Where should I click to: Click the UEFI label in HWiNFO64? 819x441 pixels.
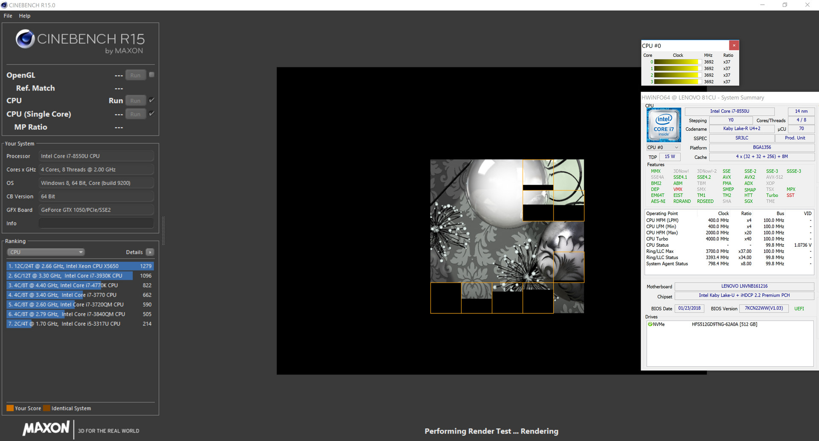[799, 309]
